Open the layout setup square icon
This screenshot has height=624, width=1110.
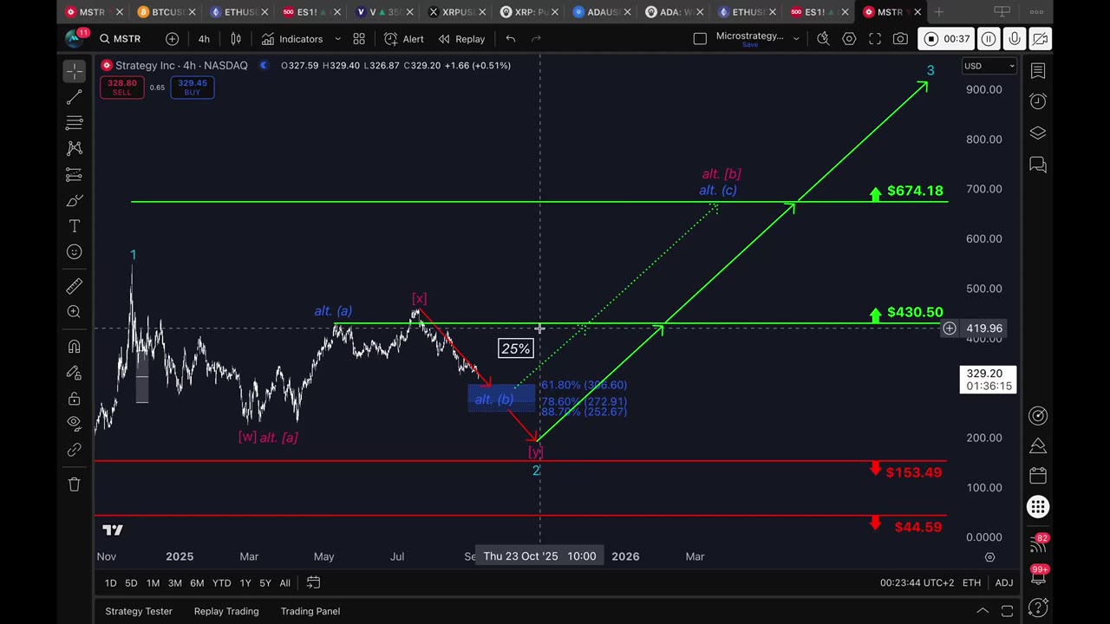point(700,38)
